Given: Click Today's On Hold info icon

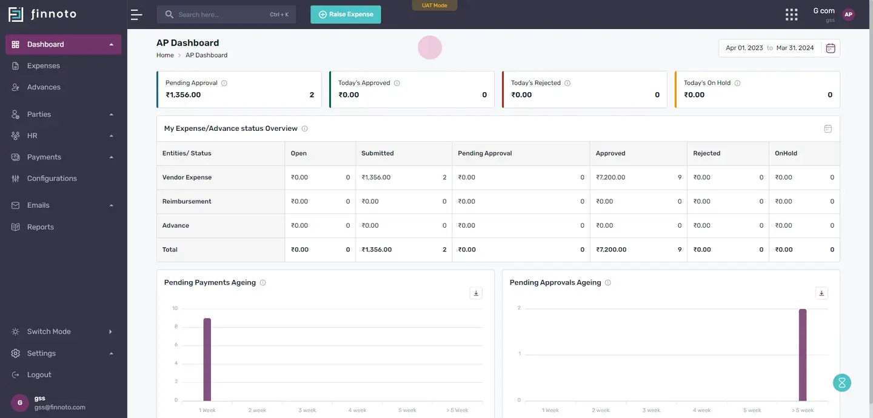Looking at the screenshot, I should 737,83.
